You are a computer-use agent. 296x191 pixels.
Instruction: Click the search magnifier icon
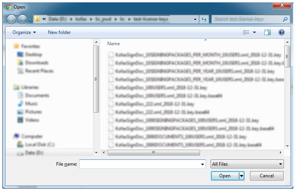tap(285, 19)
